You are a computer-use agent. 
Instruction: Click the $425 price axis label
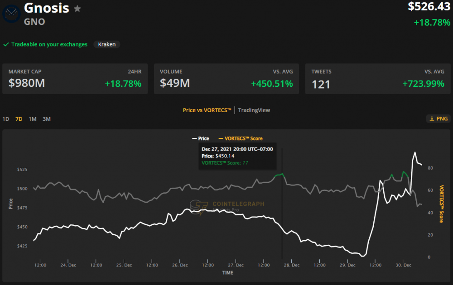point(22,246)
